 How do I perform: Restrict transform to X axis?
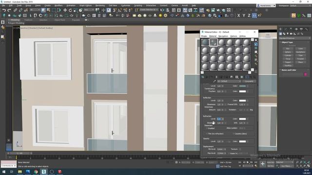238,16
